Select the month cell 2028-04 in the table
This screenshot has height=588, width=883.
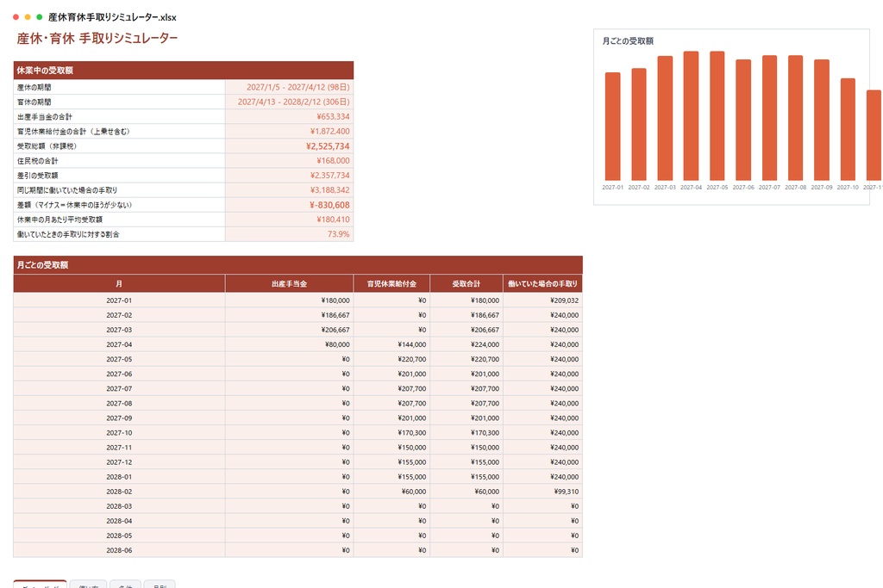point(119,521)
